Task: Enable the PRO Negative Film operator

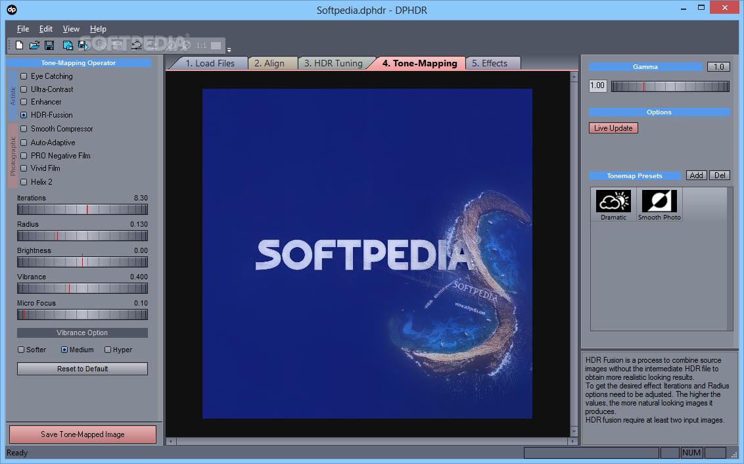Action: coord(24,156)
